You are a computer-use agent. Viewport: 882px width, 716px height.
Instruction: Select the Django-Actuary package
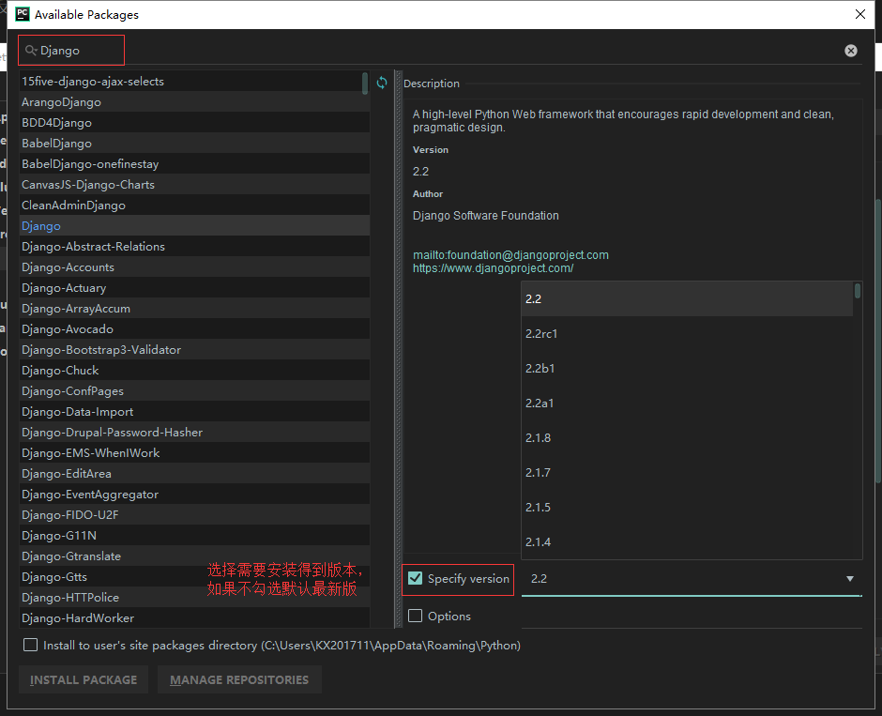tap(194, 287)
